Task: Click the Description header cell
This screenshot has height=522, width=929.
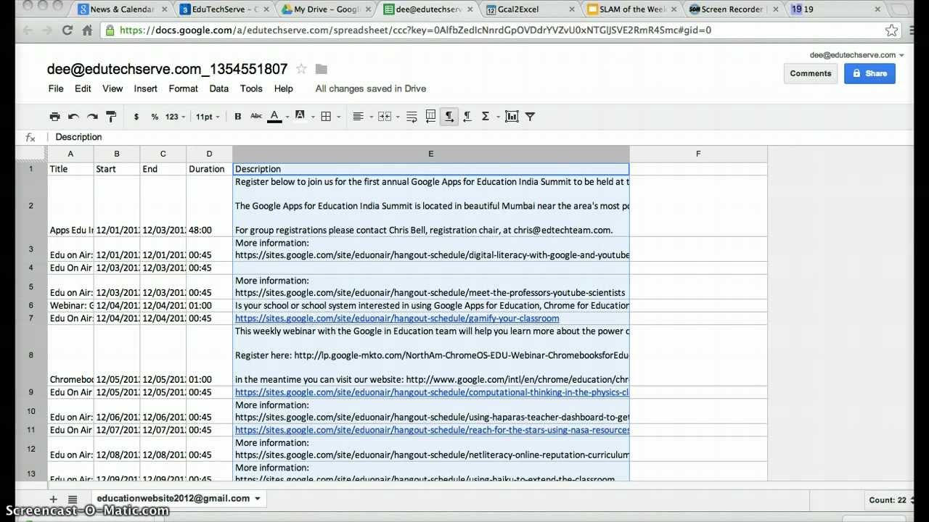Action: point(431,169)
